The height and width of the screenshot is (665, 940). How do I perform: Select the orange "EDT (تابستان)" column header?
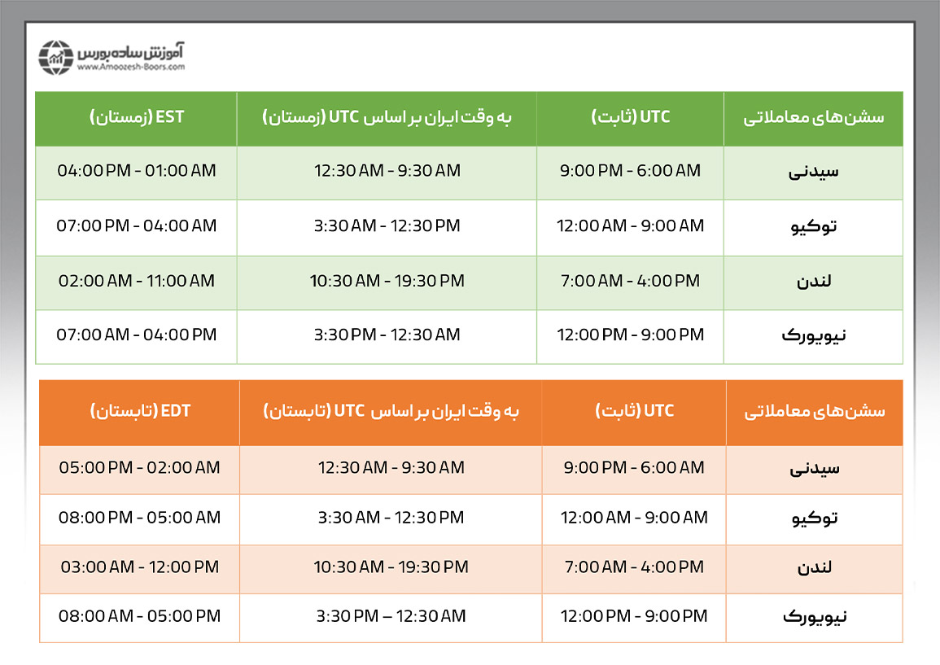140,411
